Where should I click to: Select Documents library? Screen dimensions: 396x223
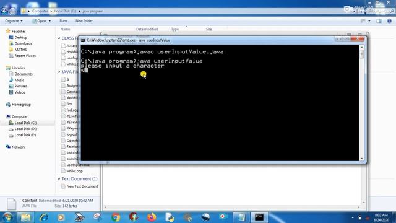(x=24, y=74)
